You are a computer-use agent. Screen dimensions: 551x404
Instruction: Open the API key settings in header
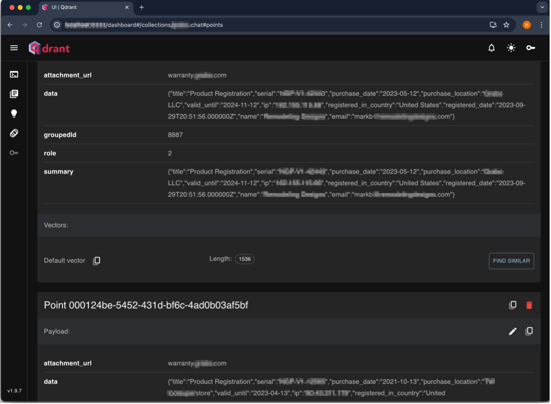click(531, 48)
